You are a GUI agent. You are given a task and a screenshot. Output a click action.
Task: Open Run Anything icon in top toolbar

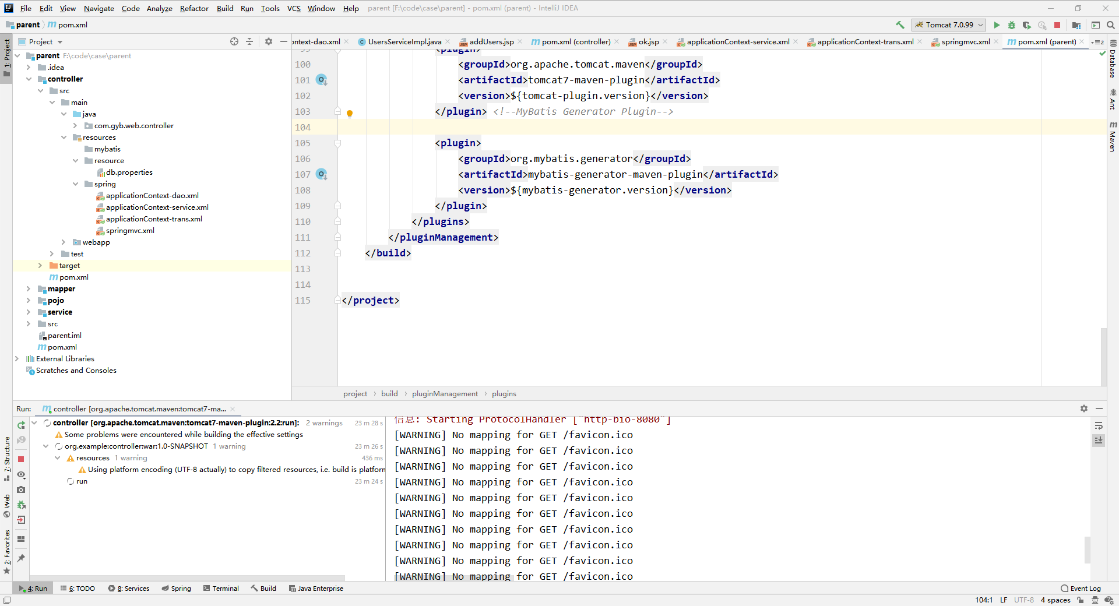point(1096,25)
